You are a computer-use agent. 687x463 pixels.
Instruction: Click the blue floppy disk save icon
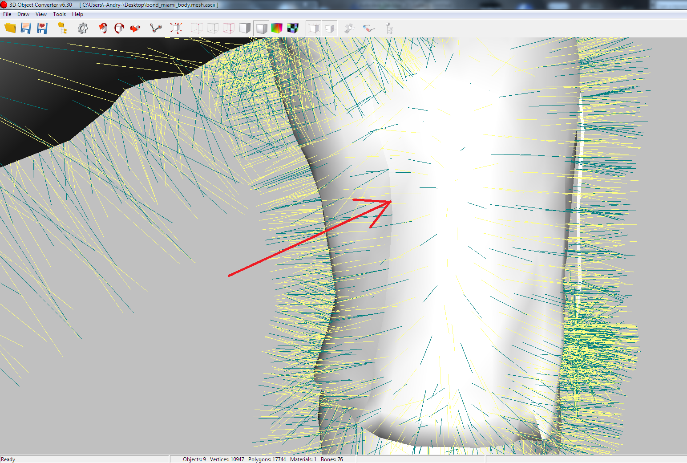[x=26, y=28]
